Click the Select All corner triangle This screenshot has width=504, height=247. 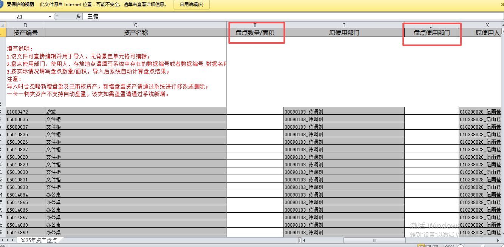(x=3, y=25)
